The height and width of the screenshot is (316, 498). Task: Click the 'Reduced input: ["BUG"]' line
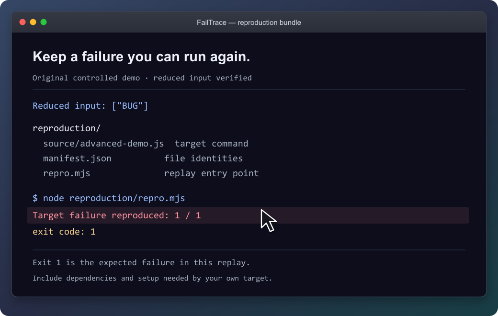(x=90, y=106)
